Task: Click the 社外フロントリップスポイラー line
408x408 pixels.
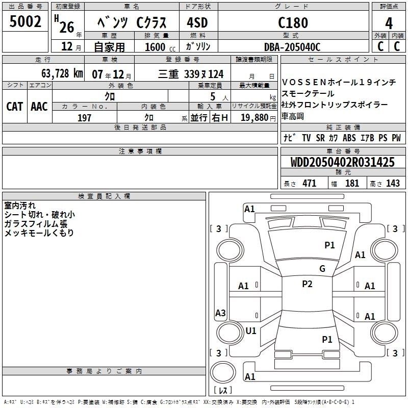Action: 335,105
